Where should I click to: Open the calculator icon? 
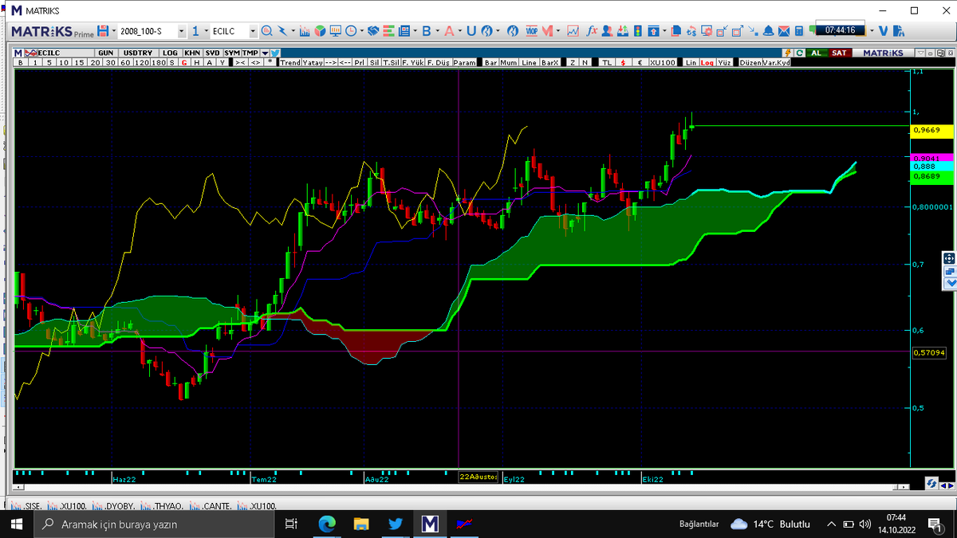pos(798,31)
